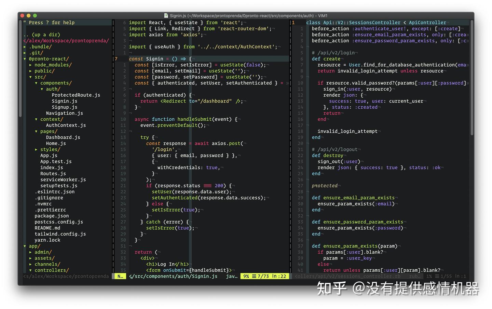The width and height of the screenshot is (492, 309).
Task: Click the Signin.js document icon in title bar
Action: (x=166, y=16)
